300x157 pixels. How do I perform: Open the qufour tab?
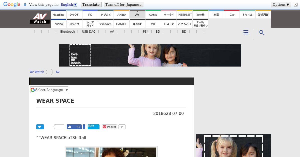[137, 24]
